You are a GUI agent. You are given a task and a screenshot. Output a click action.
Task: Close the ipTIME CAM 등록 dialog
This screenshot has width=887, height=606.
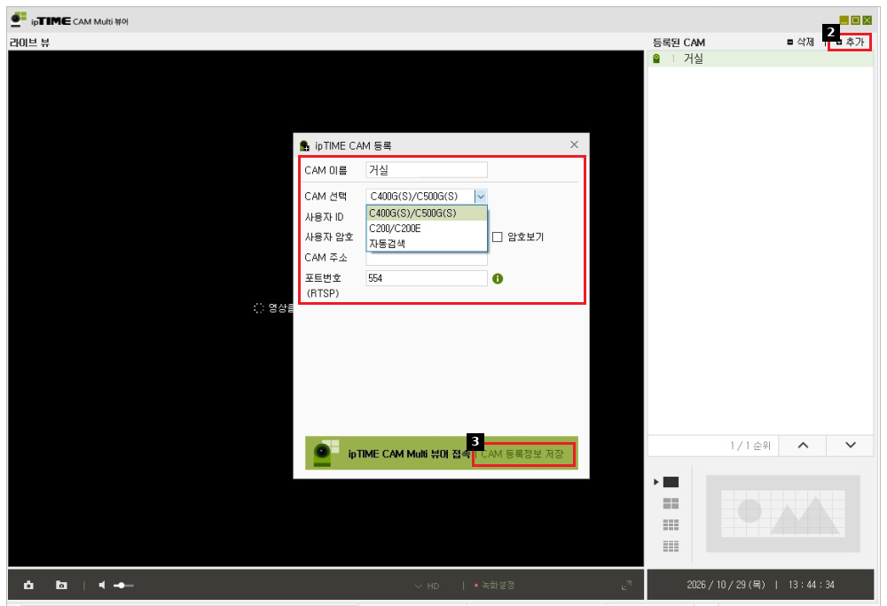(574, 145)
